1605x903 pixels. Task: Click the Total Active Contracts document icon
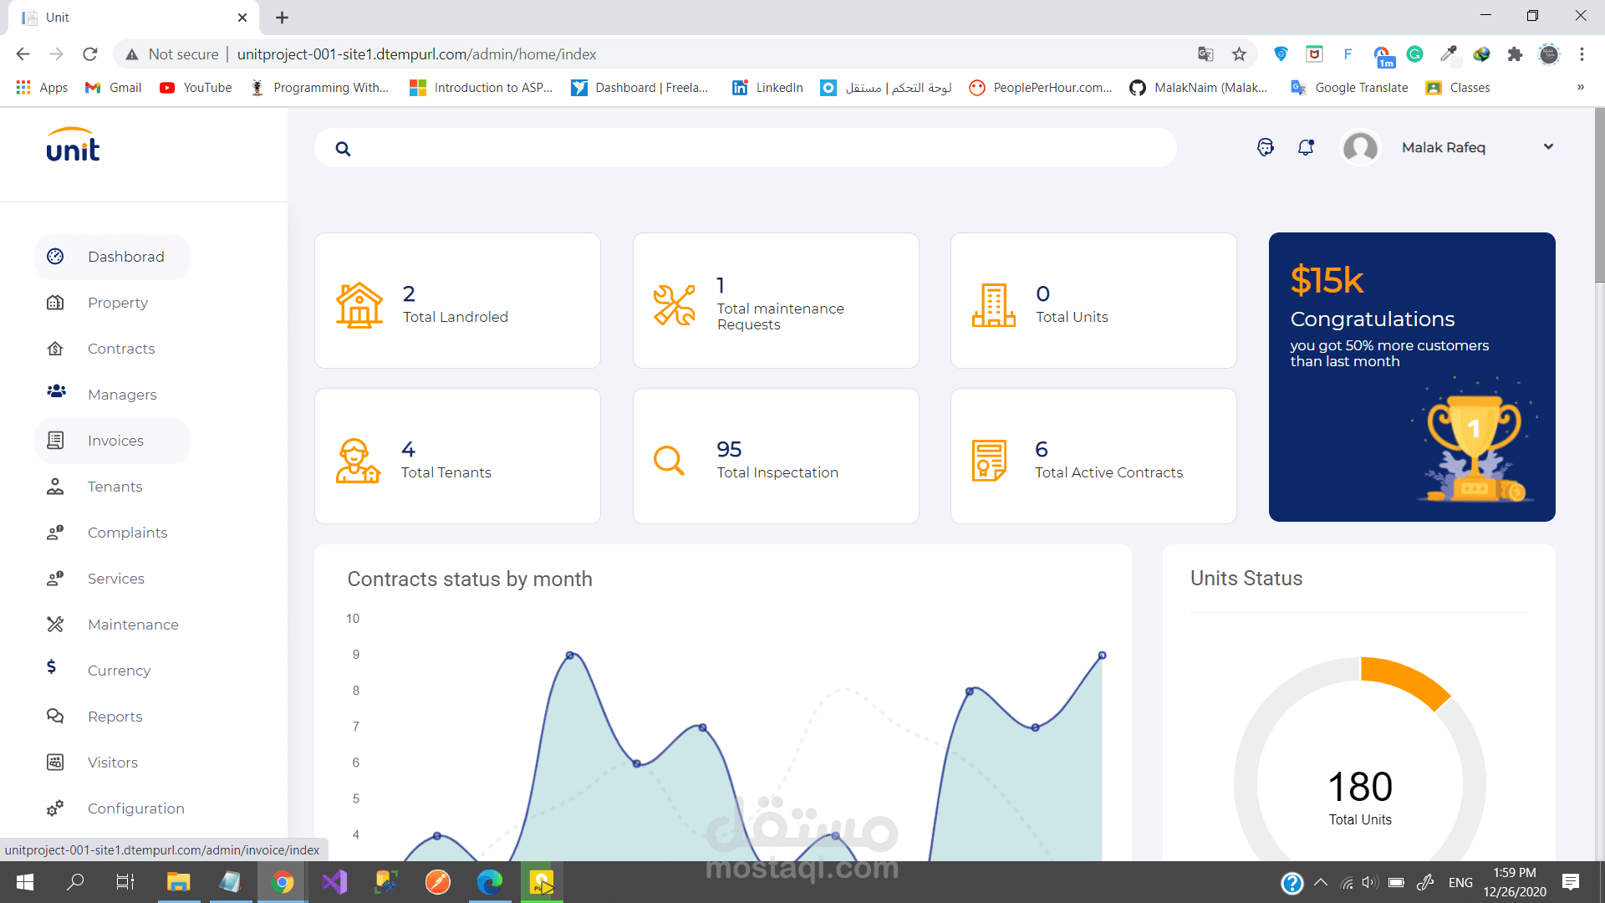pos(989,461)
